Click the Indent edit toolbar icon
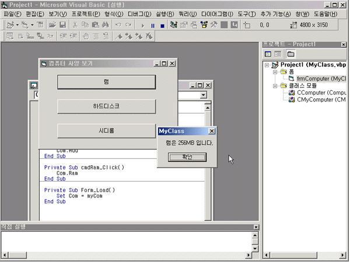 (63, 36)
